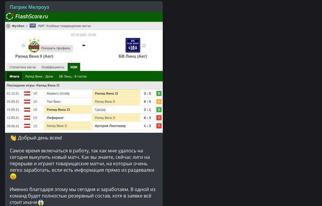The image size is (322, 206).
Task: Click team name Лиферинг
Action: pyautogui.click(x=55, y=118)
